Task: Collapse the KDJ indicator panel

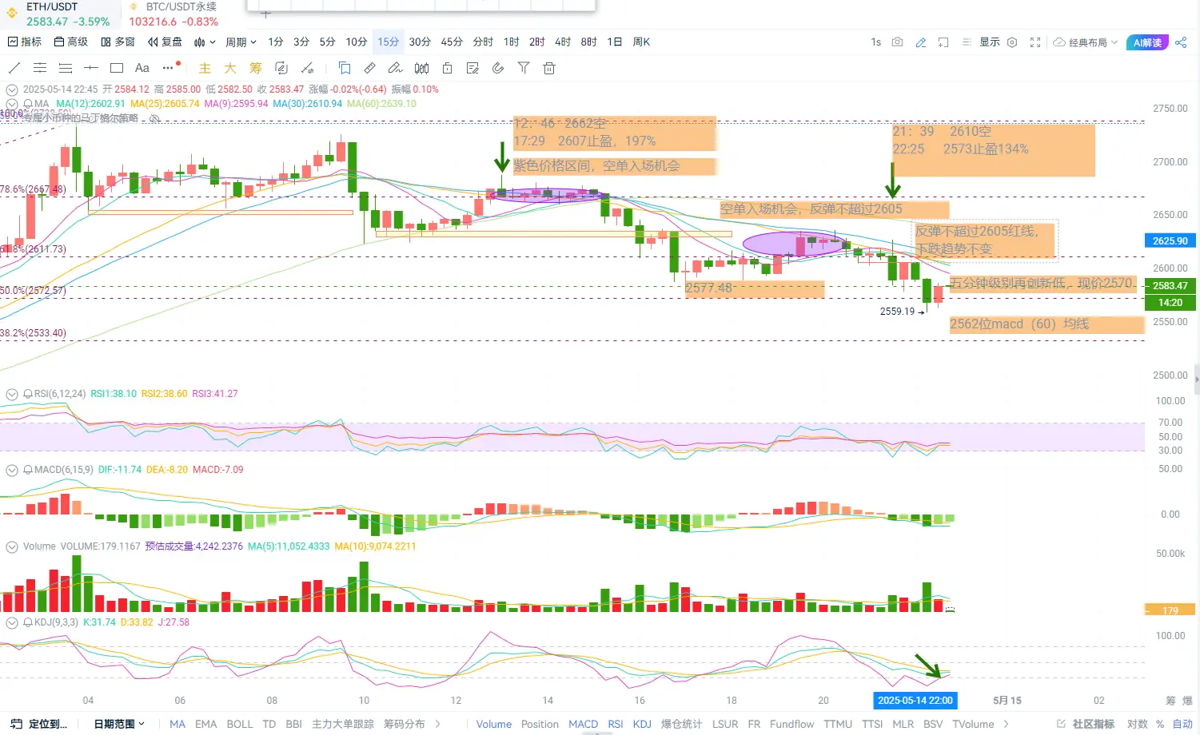Action: click(x=12, y=622)
